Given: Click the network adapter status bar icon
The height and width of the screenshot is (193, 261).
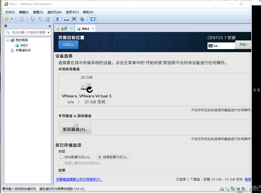Looking at the screenshot, I should (x=233, y=189).
